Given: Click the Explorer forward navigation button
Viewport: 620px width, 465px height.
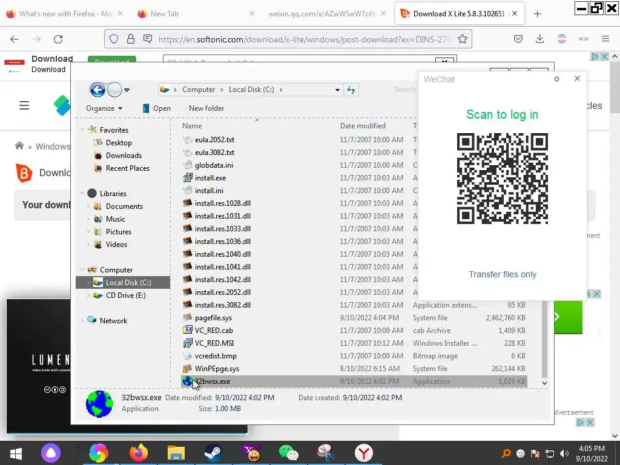Looking at the screenshot, I should (114, 90).
